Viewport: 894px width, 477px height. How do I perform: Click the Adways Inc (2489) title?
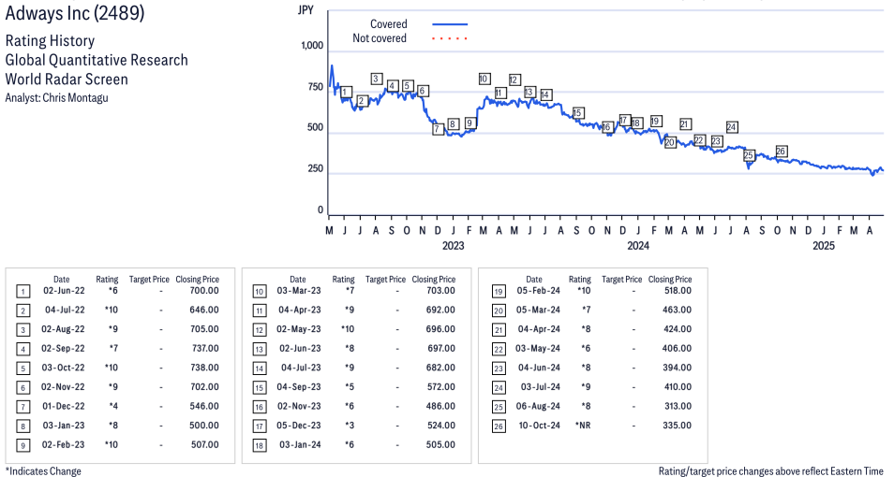coord(75,12)
